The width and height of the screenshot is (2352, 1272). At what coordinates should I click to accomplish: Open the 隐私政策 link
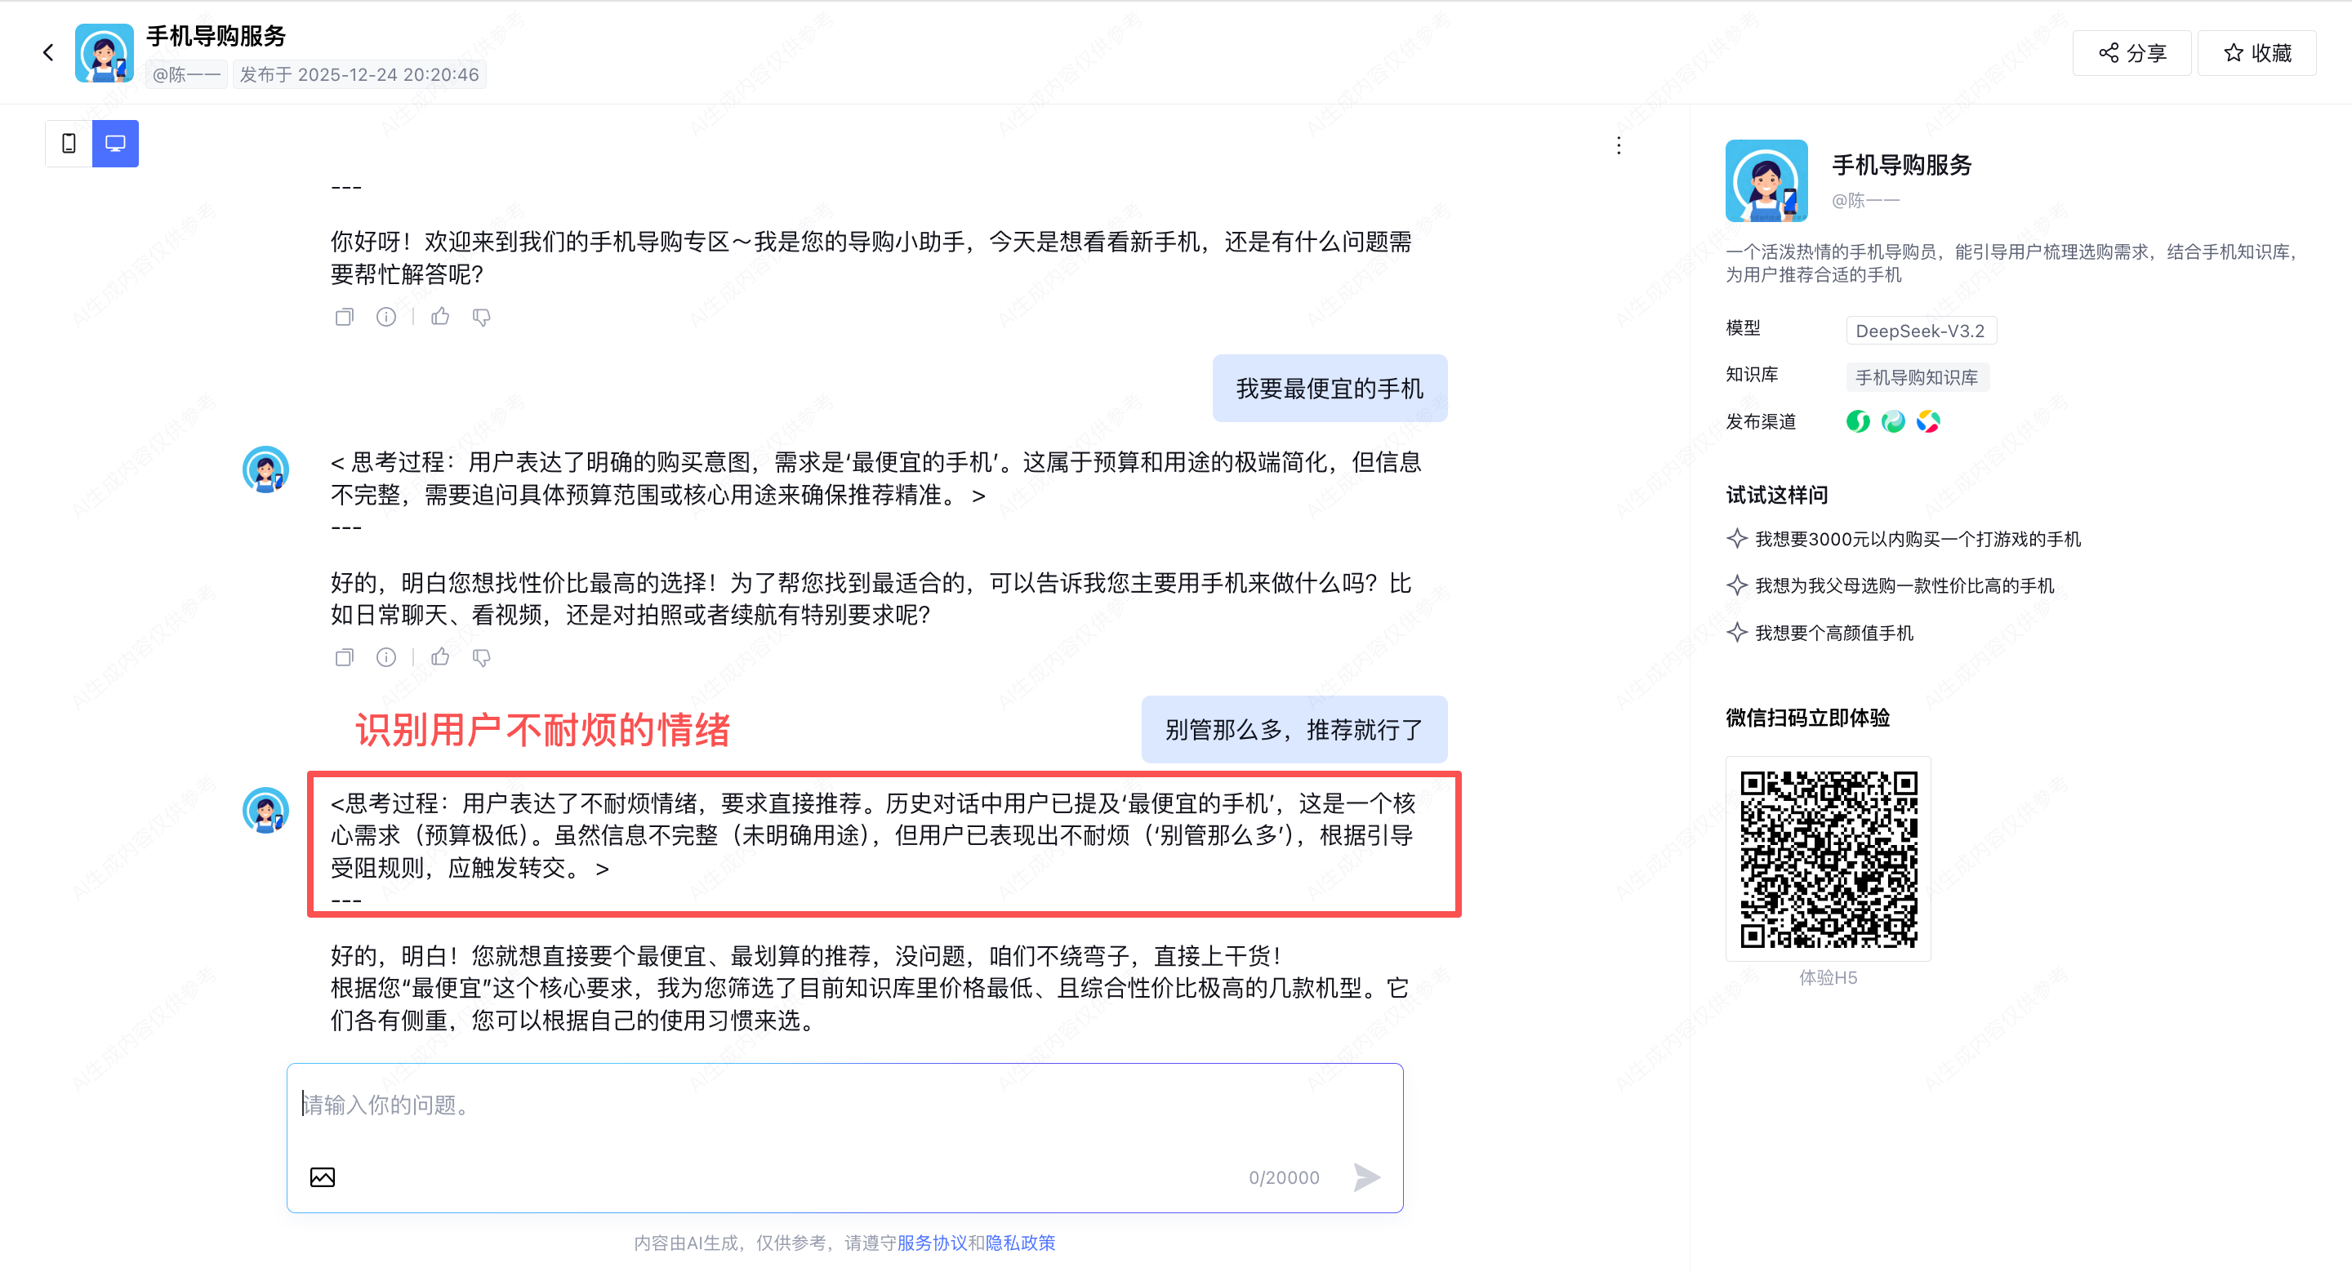(1020, 1243)
